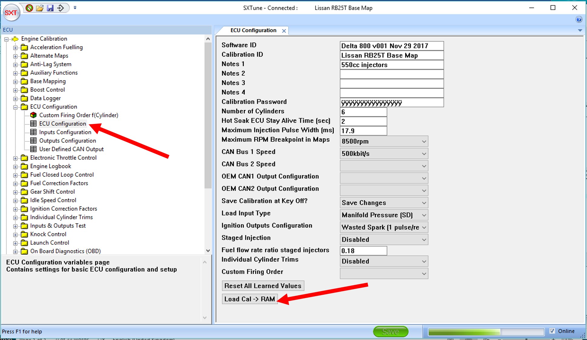The image size is (587, 340).
Task: Click the SXT application logo button
Action: (11, 13)
